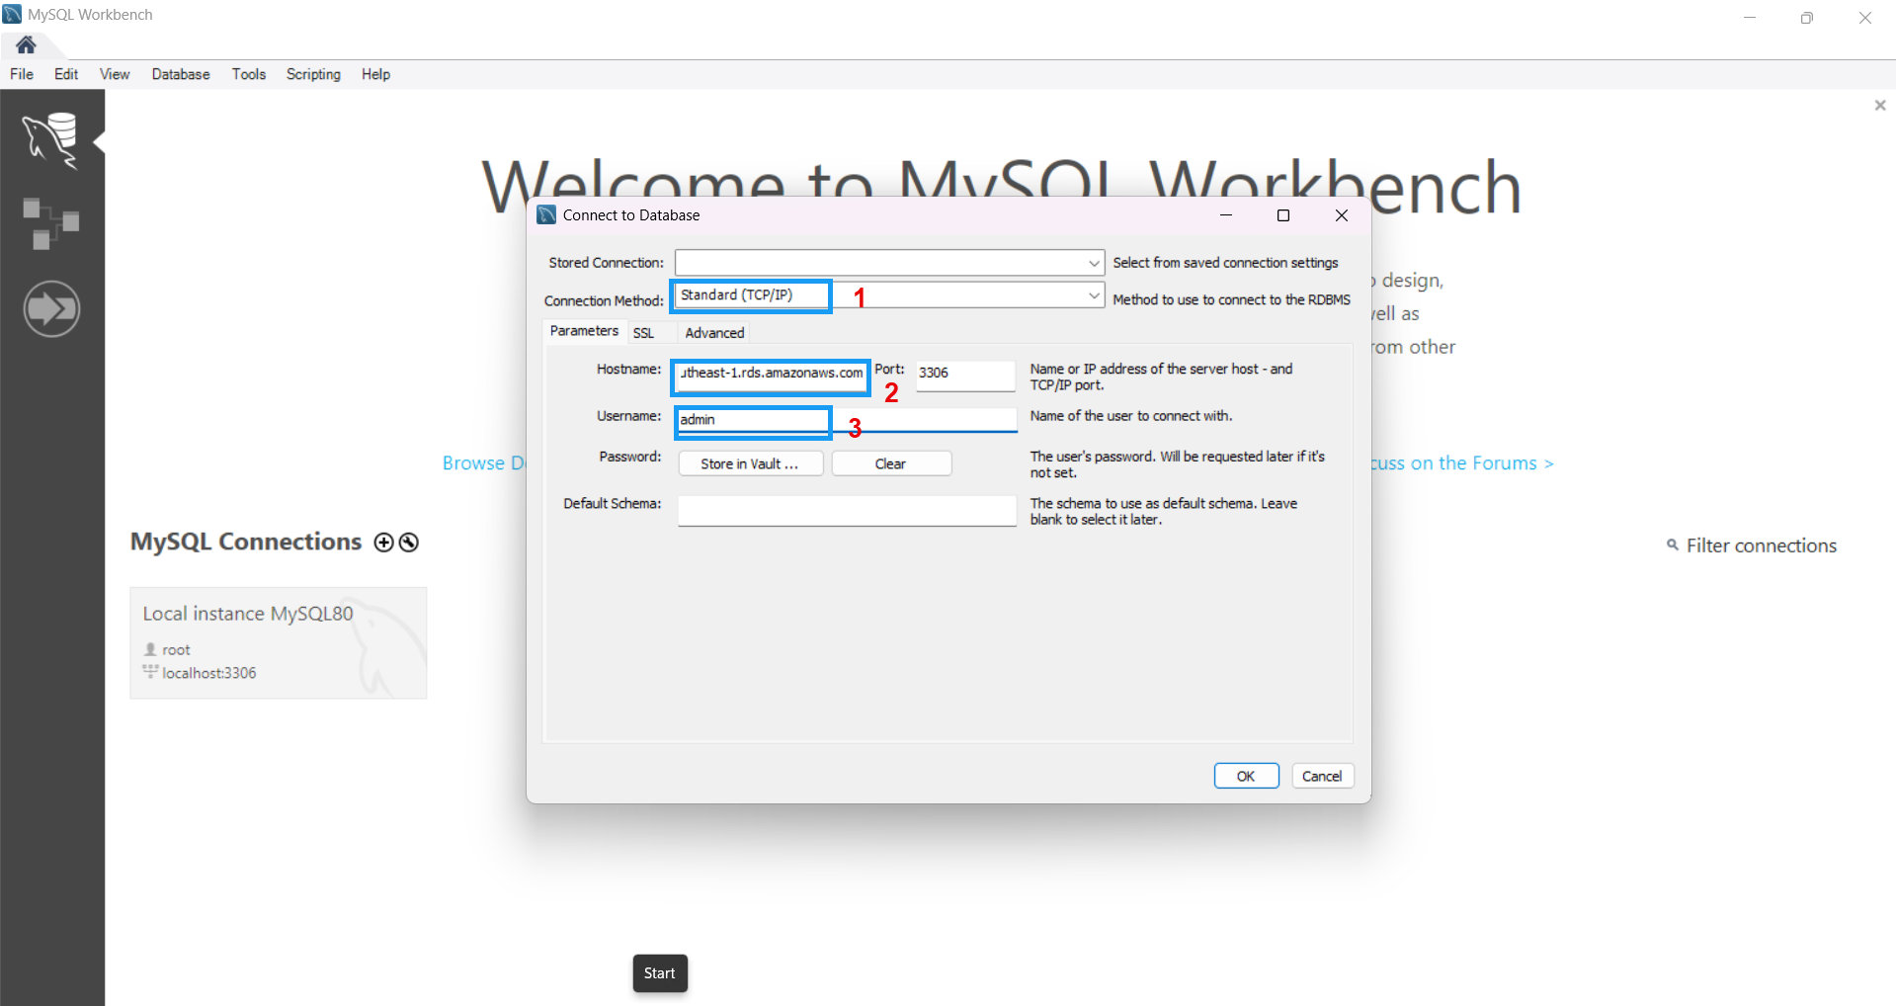Screen dimensions: 1896x1006
Task: Click the root user on Local instance tile
Action: (x=176, y=649)
